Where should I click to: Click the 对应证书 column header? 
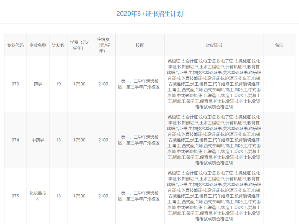click(214, 45)
